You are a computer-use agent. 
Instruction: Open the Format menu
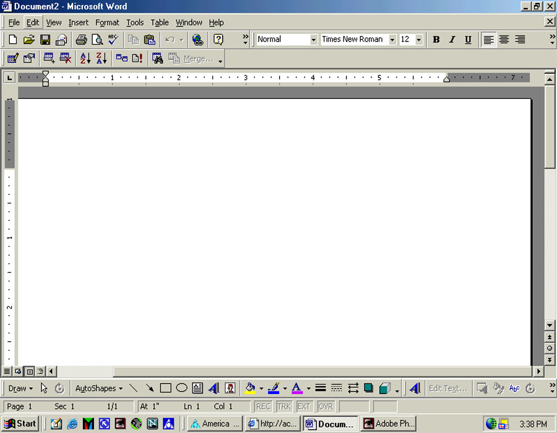[107, 22]
